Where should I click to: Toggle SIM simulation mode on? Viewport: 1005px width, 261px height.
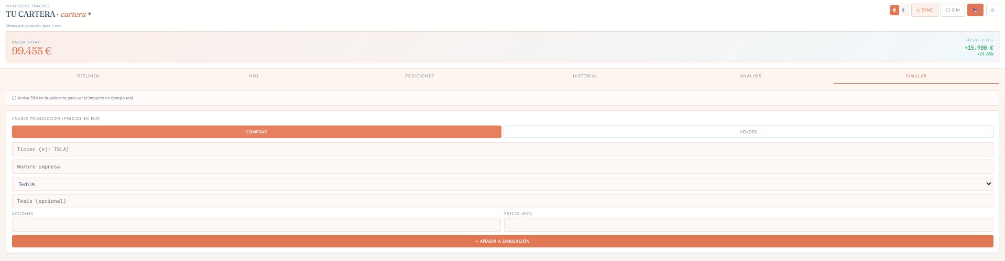[952, 10]
